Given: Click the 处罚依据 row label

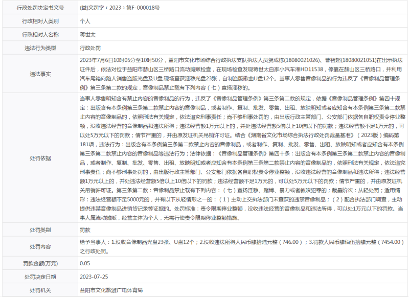Looking at the screenshot, I should pyautogui.click(x=40, y=158).
